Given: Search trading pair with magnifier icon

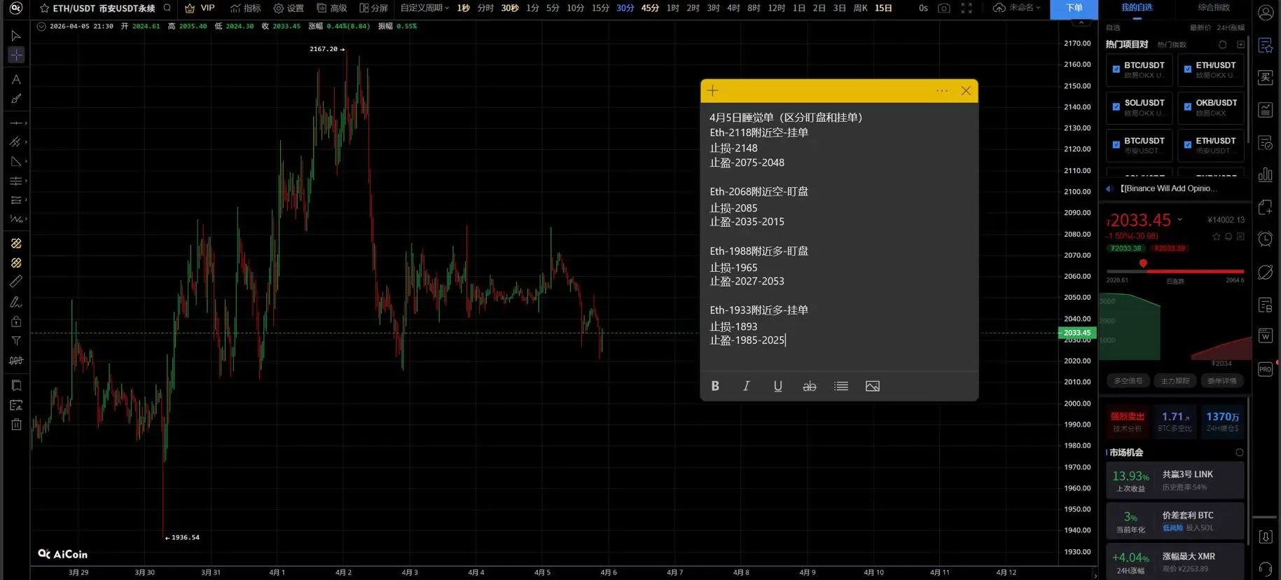Looking at the screenshot, I should pos(167,8).
